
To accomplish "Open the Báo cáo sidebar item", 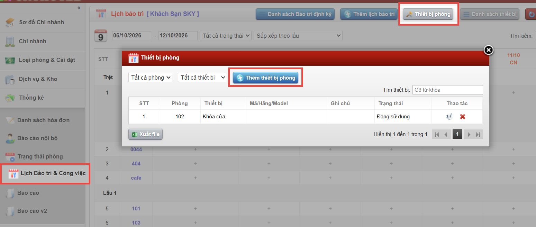I will [28, 193].
